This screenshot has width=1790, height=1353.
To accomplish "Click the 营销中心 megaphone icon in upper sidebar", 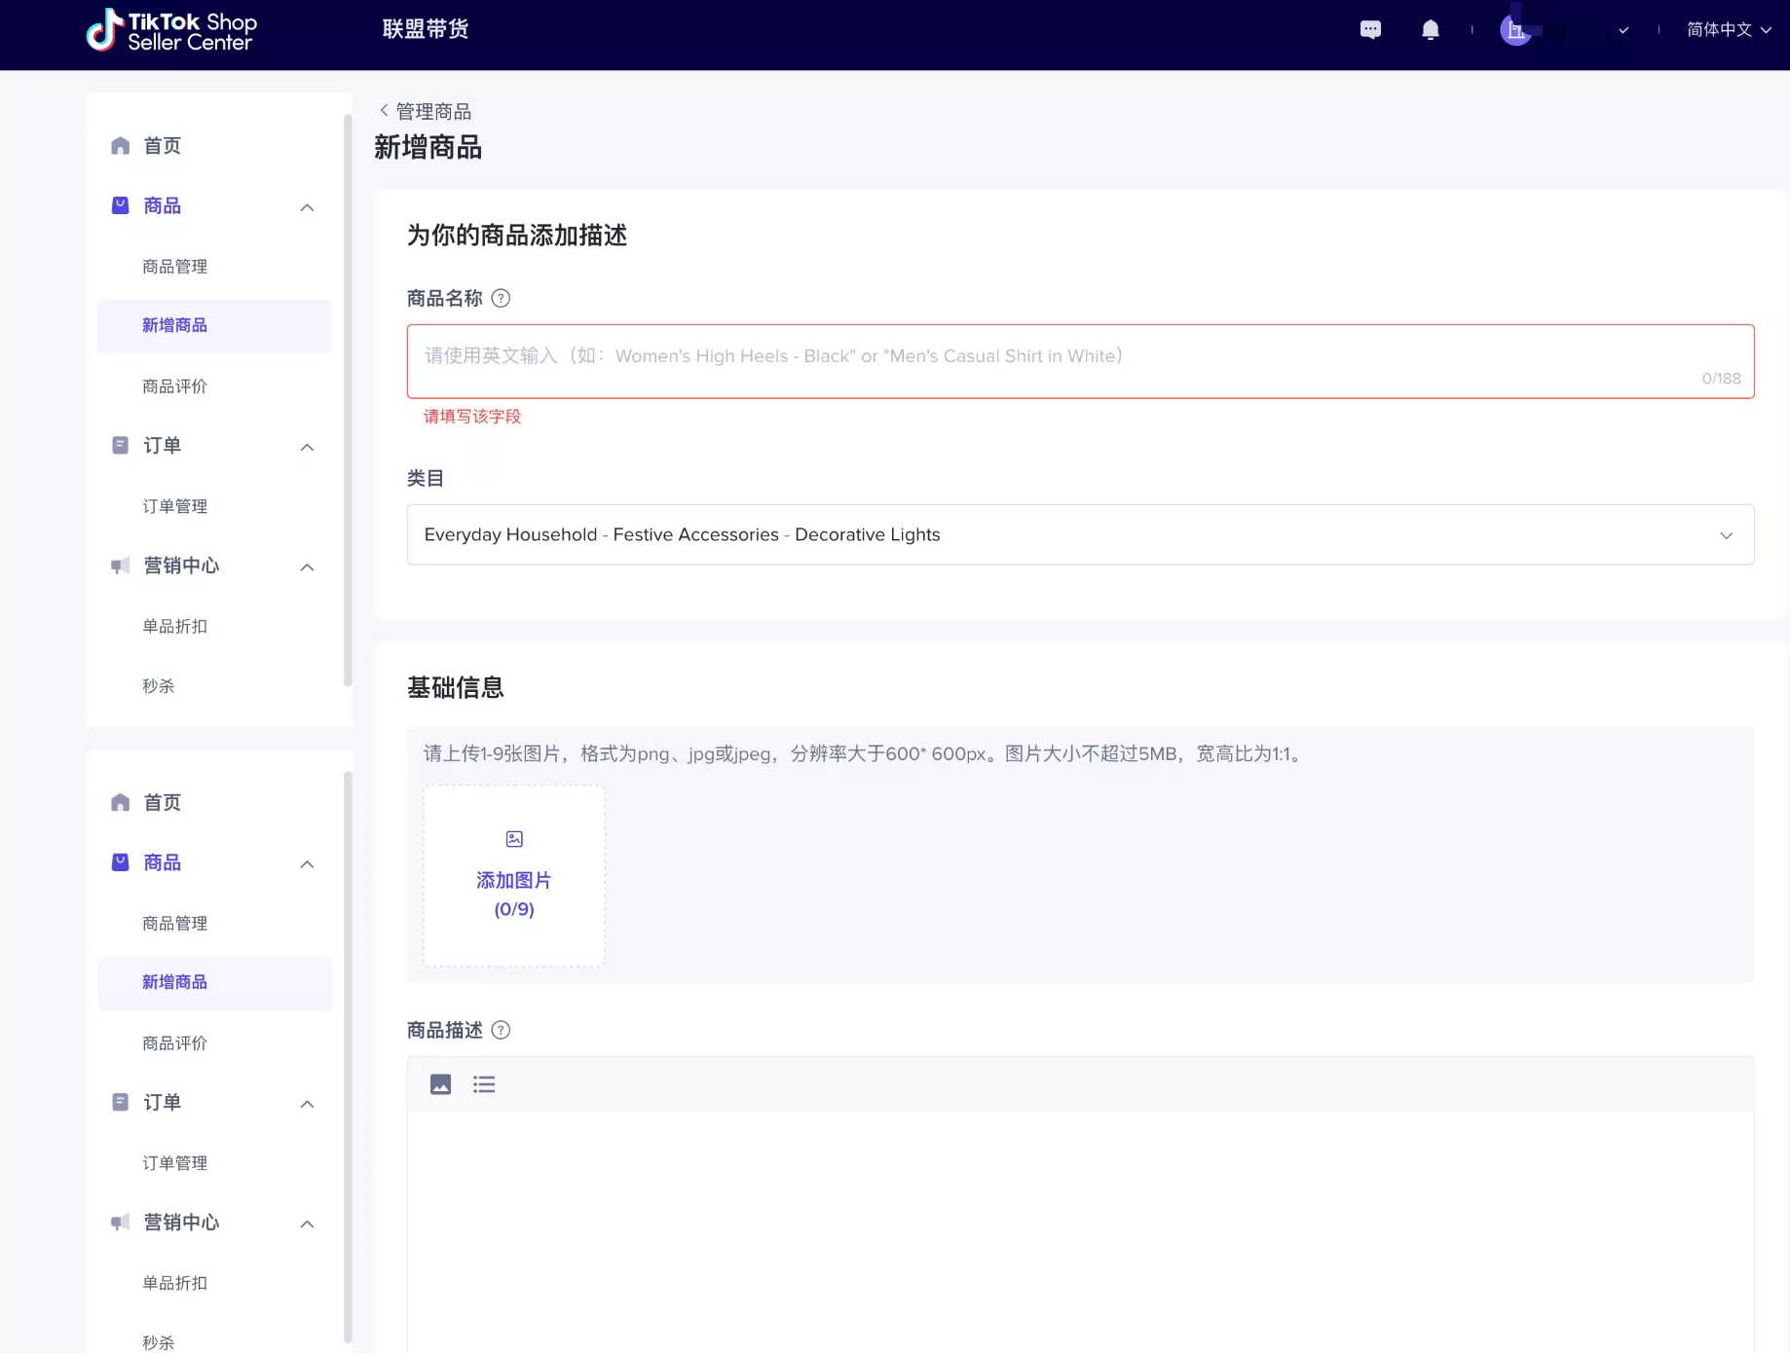I will point(121,566).
